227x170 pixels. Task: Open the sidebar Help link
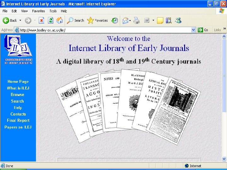[x=18, y=108]
